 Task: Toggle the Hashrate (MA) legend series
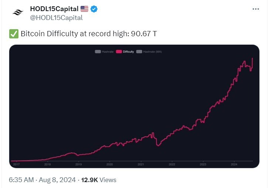[152, 52]
